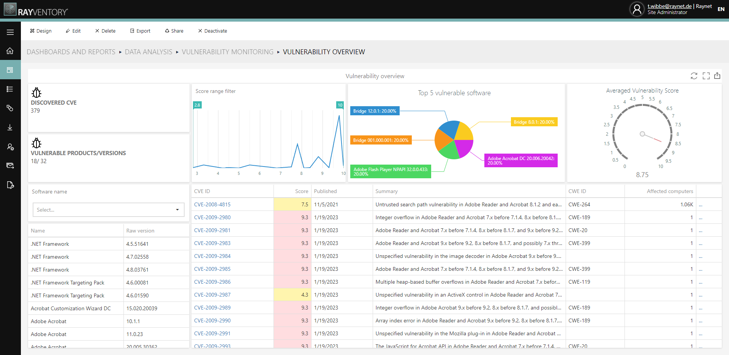Select the Bridge 12.0.1 pie chart label
Viewport: 729px width, 355px height.
375,111
